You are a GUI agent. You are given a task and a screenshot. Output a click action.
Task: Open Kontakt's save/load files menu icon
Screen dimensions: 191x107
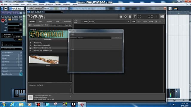pyautogui.click(x=121, y=17)
